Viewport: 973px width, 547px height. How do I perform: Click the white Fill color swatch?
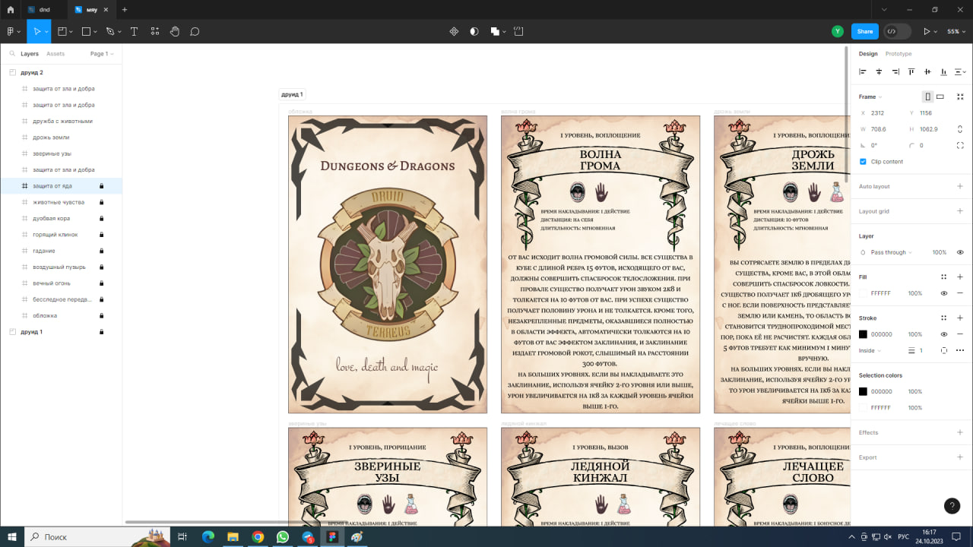(x=863, y=293)
